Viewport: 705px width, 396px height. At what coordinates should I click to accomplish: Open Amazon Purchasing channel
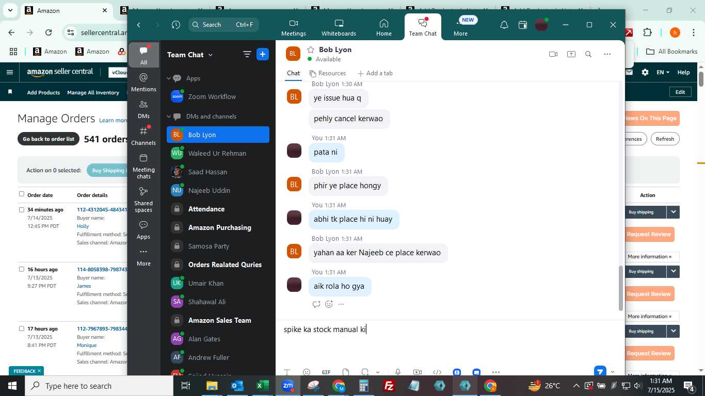[218, 227]
